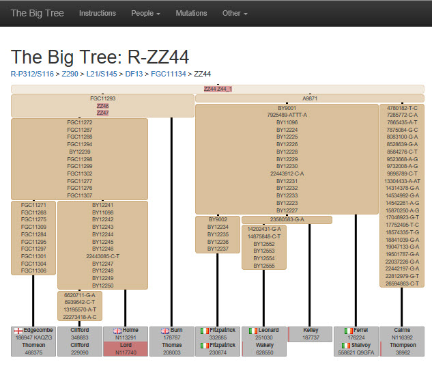Open the Instructions menu item
432x375 pixels.
tap(98, 13)
